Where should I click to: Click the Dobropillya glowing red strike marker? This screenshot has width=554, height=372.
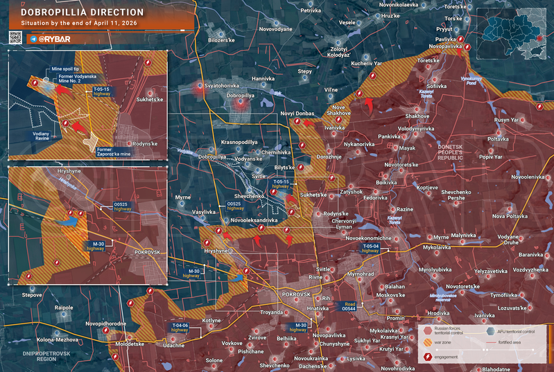pos(241,103)
